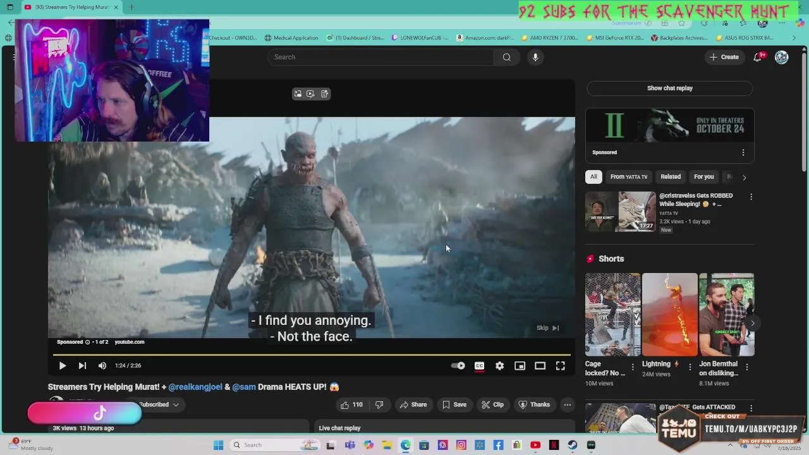This screenshot has height=455, width=809.
Task: Select the For you chip
Action: click(x=703, y=177)
